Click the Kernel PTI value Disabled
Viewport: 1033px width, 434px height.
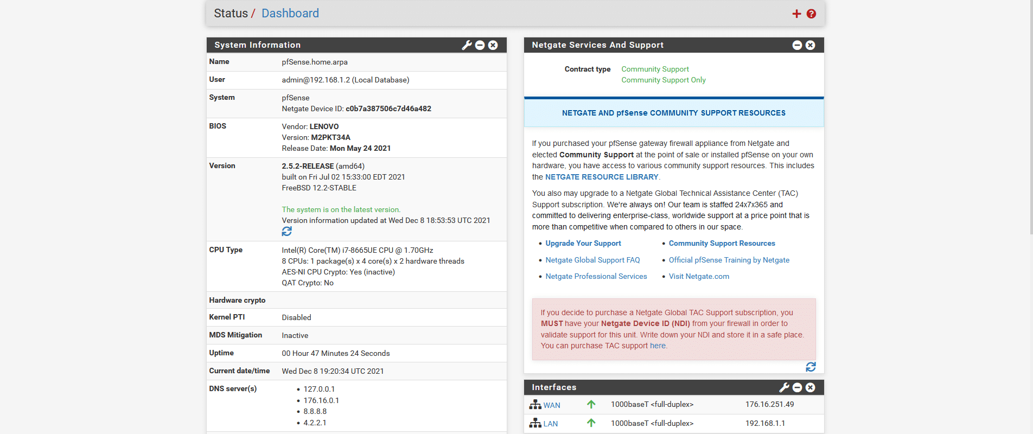point(296,317)
